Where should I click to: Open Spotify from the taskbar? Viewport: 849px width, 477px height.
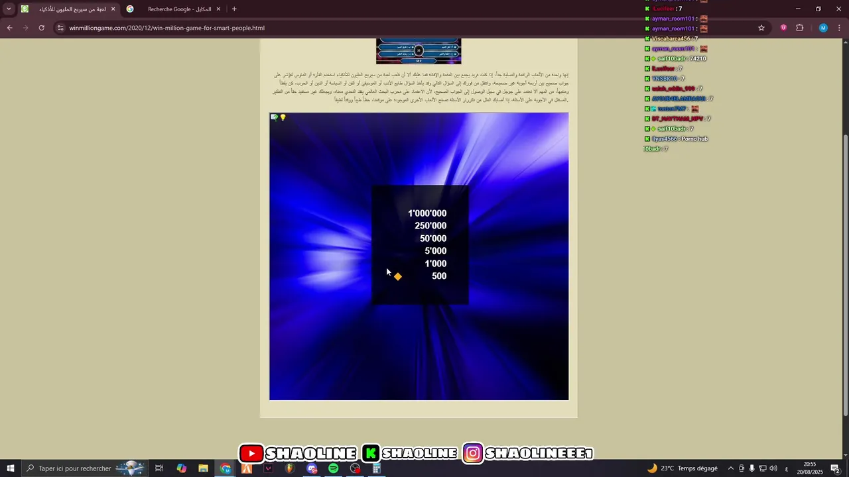tap(334, 468)
